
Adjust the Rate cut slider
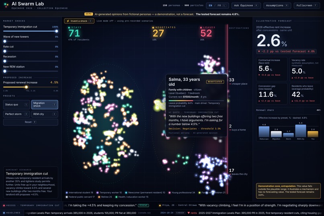click(31, 51)
